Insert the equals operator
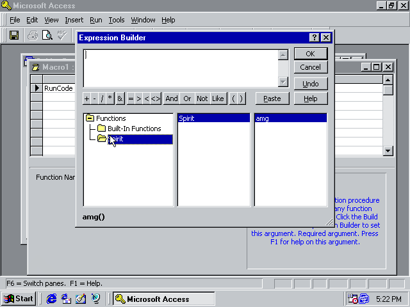 point(131,98)
